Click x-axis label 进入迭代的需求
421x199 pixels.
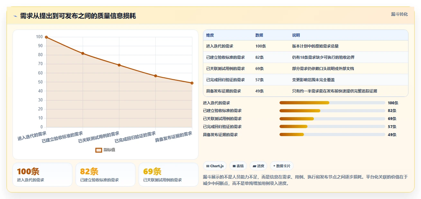click(32, 136)
